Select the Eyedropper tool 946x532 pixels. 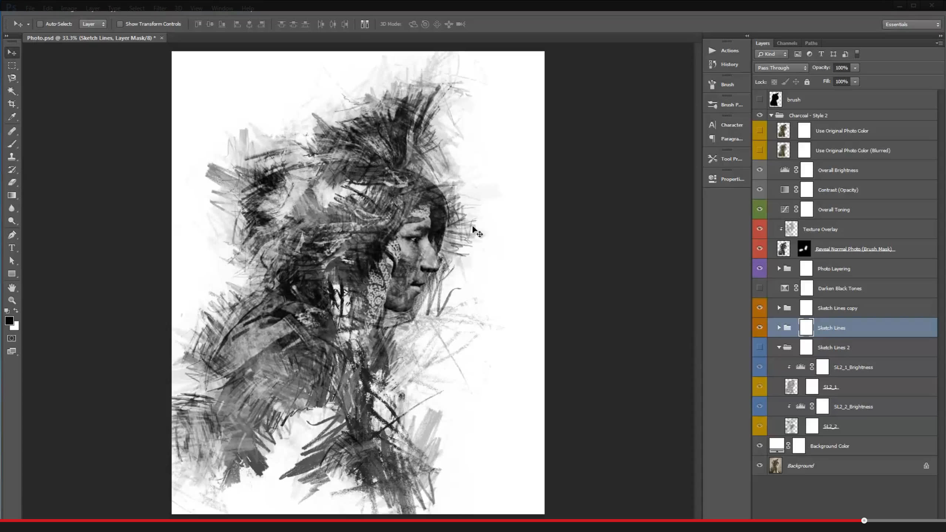pyautogui.click(x=12, y=117)
